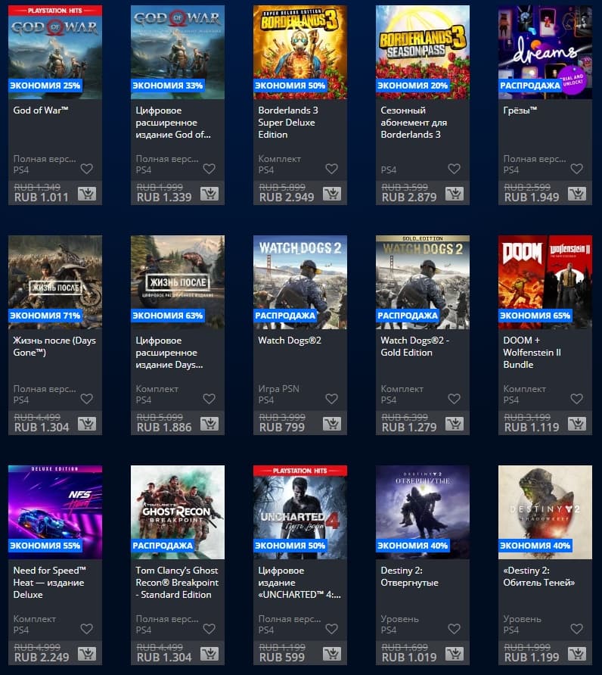Image resolution: width=602 pixels, height=675 pixels.
Task: Click the price 'RUB 2.949'
Action: click(x=287, y=198)
